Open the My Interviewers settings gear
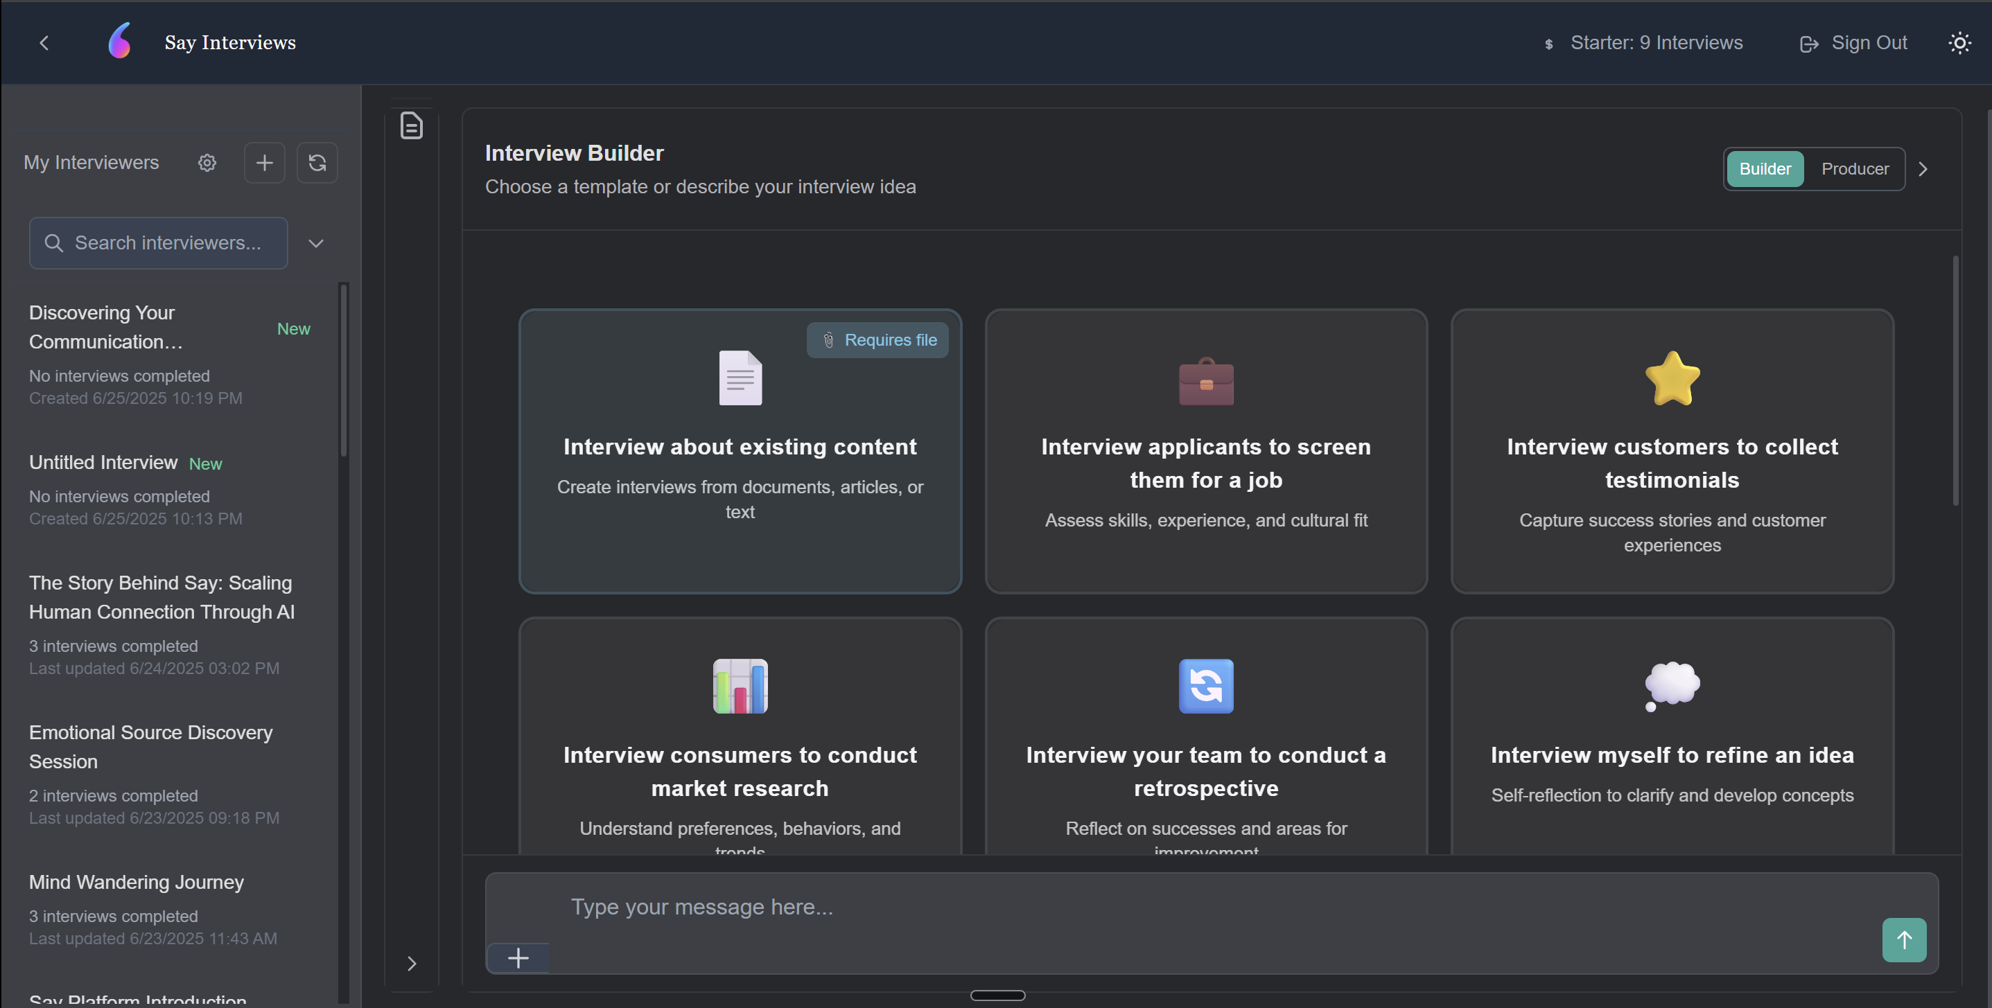 [x=207, y=162]
